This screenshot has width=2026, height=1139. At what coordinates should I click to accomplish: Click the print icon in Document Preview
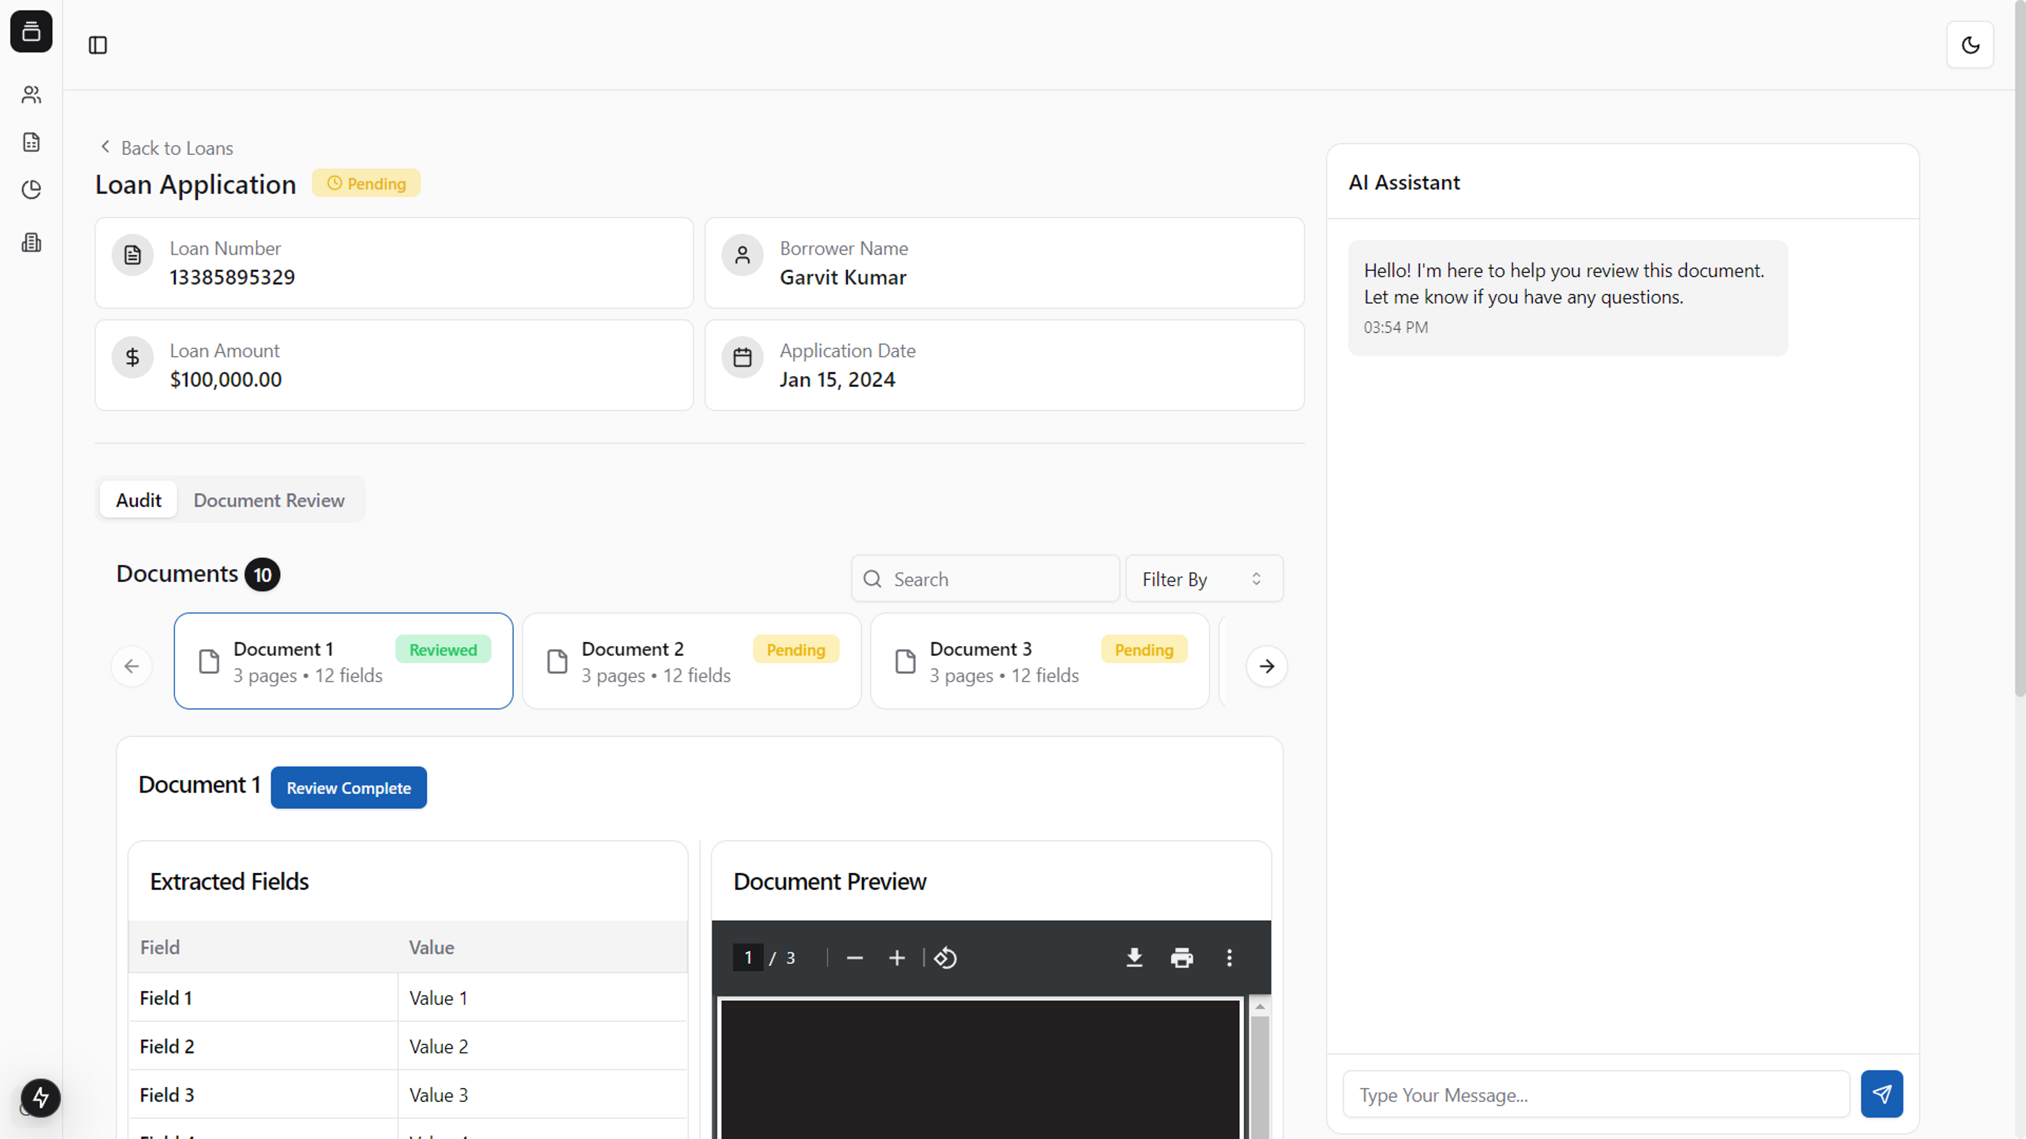(1181, 957)
